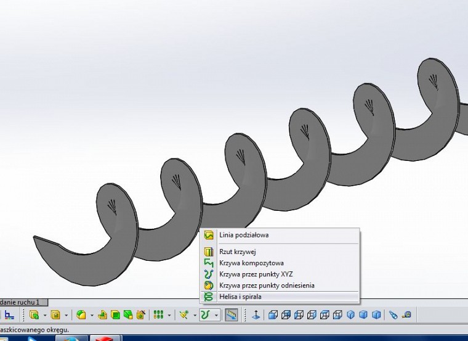Click the status bar text 'aszkicowanego okręgu.'

point(34,330)
